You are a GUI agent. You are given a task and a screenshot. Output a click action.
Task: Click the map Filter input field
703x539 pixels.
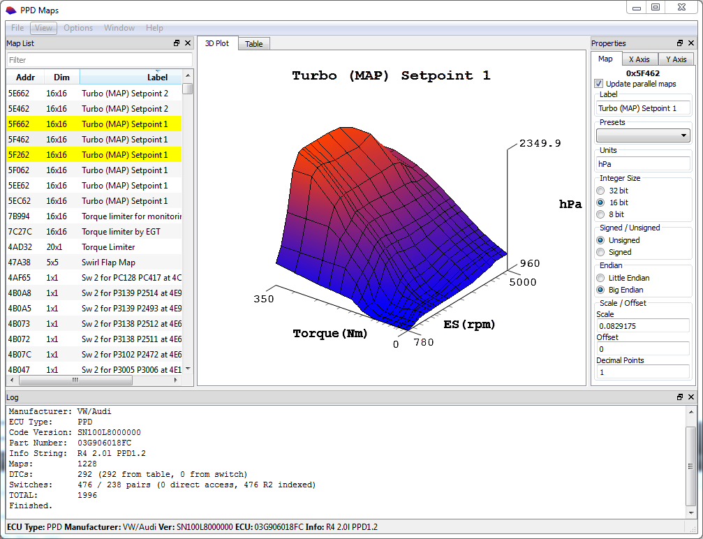point(98,60)
